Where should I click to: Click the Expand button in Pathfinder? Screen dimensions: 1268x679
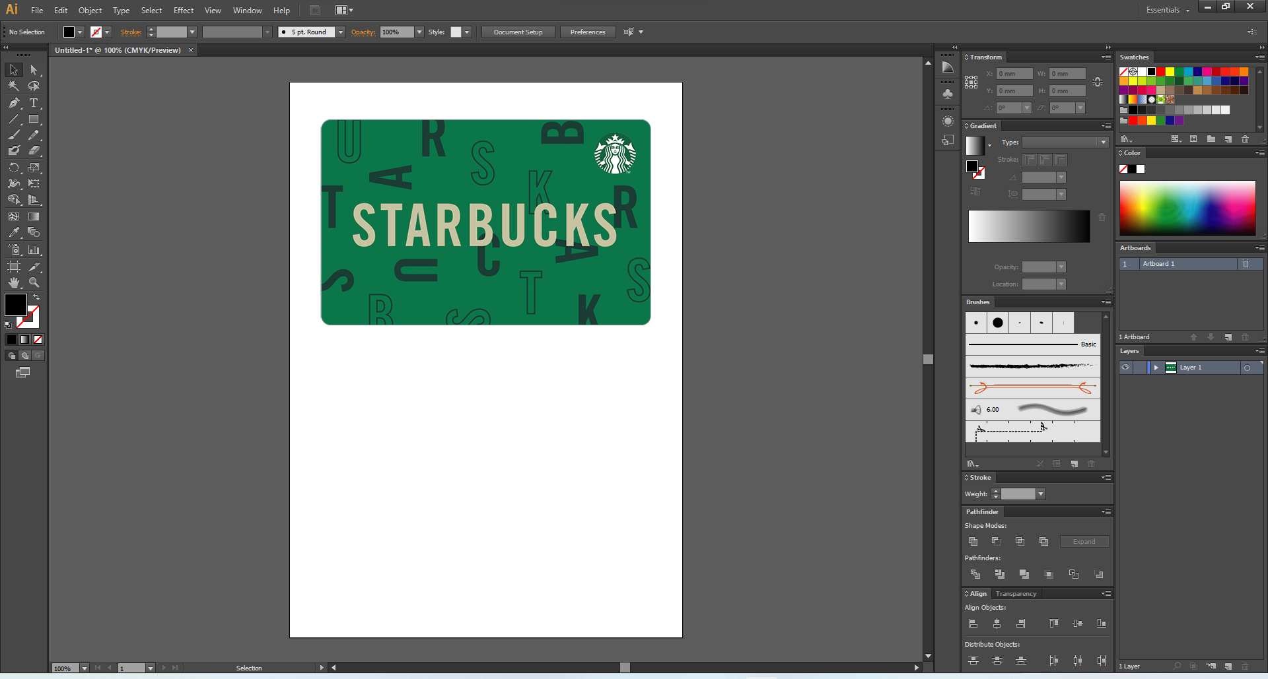pos(1084,542)
